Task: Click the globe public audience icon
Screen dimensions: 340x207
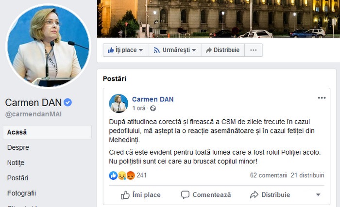Action: (153, 108)
